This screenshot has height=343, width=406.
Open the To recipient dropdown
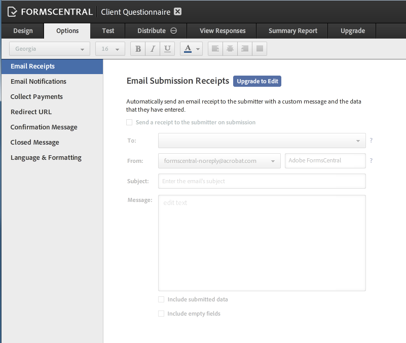point(262,141)
